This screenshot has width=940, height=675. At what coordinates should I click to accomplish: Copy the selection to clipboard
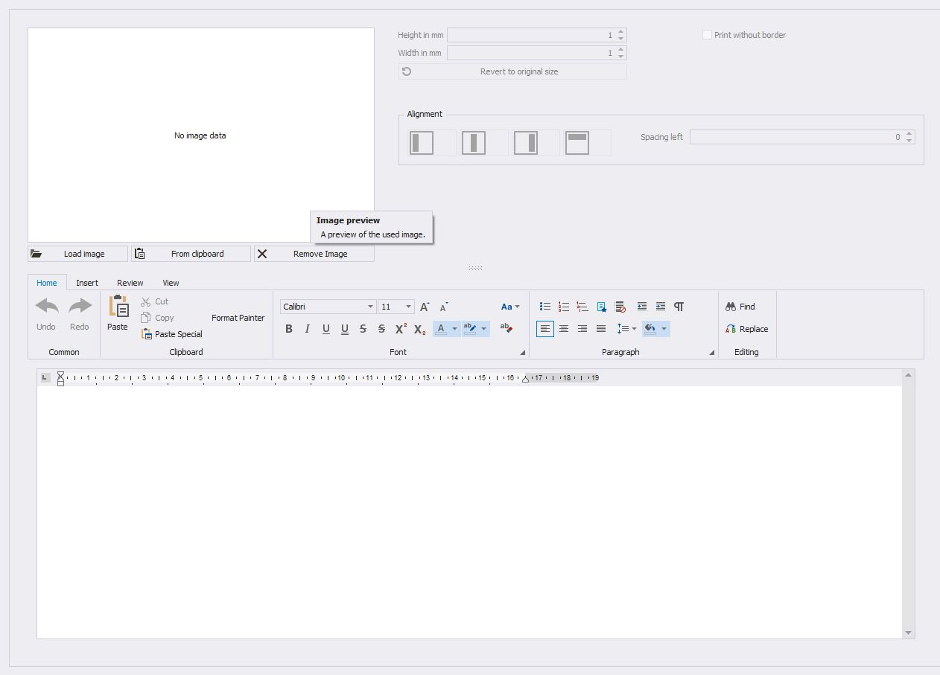coord(157,318)
